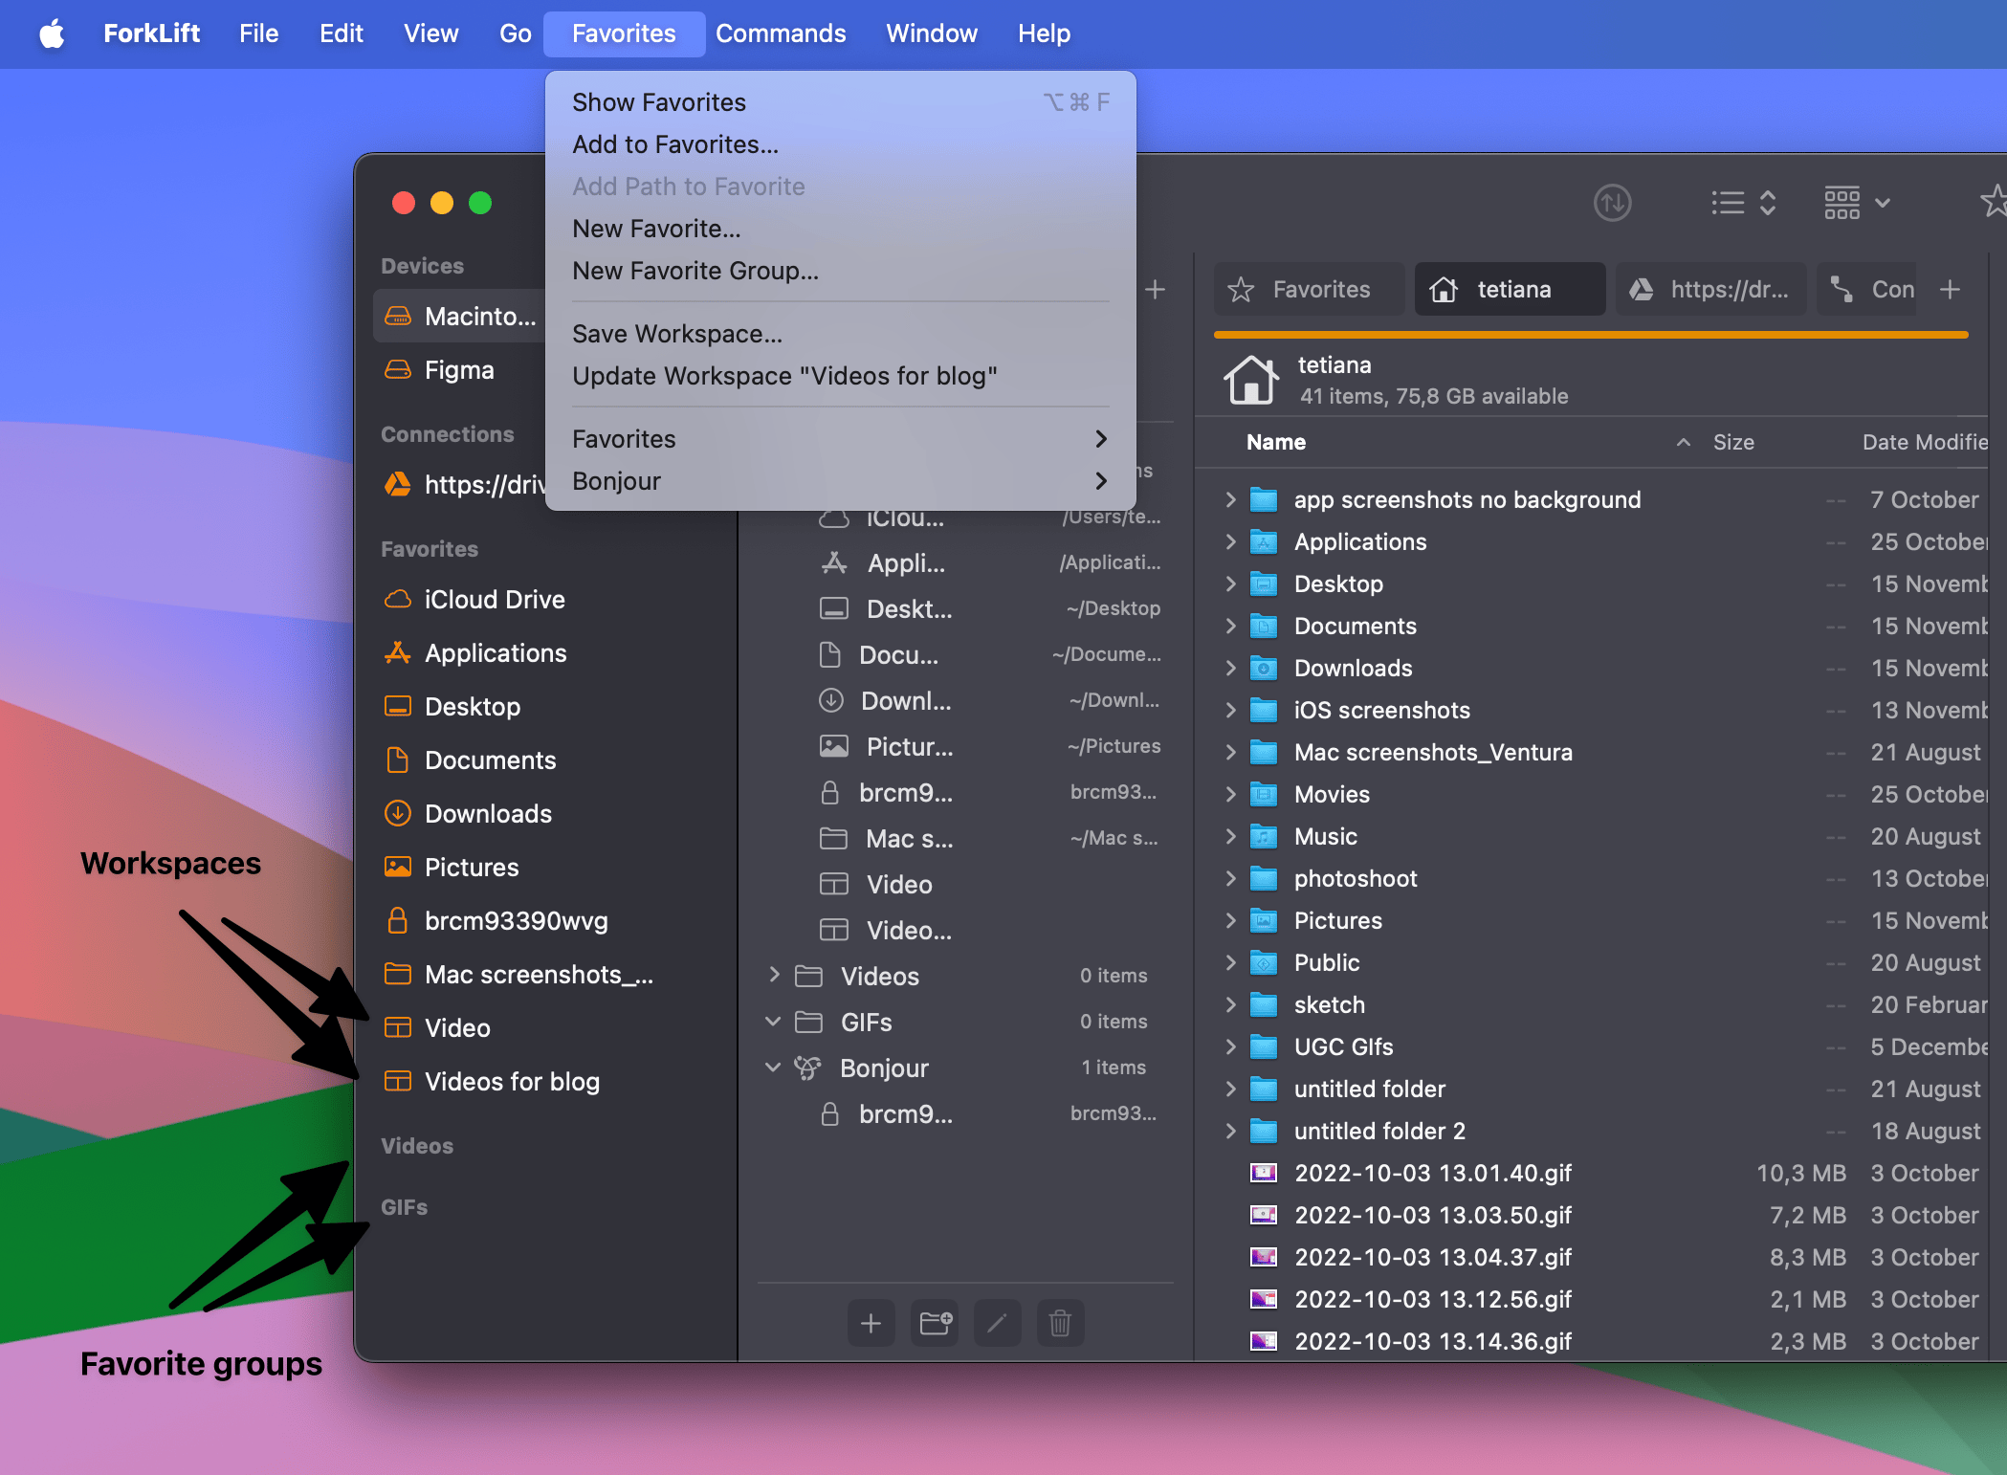Viewport: 2007px width, 1475px height.
Task: Switch to the Favorites tab
Action: click(x=1309, y=289)
